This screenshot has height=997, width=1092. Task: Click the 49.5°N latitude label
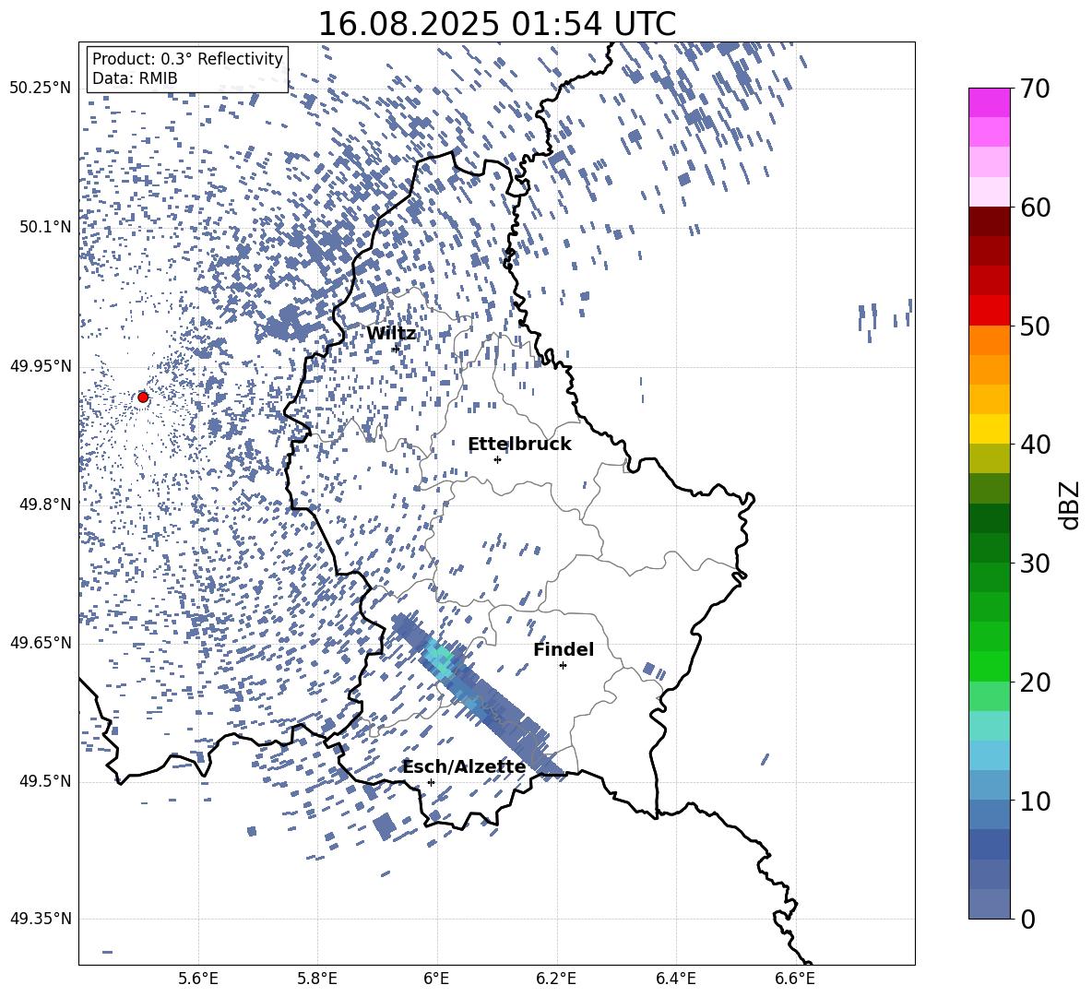click(x=45, y=780)
